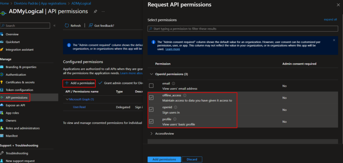Click the App roles icon

tap(2, 113)
